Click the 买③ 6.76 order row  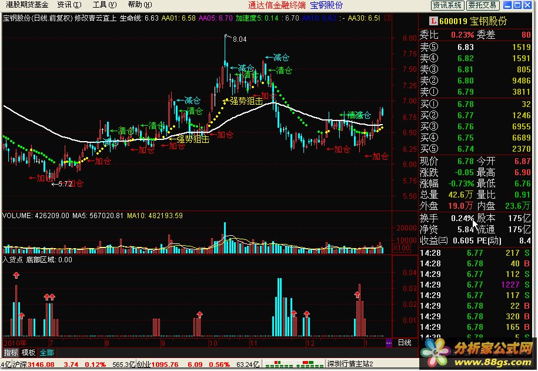tap(475, 126)
